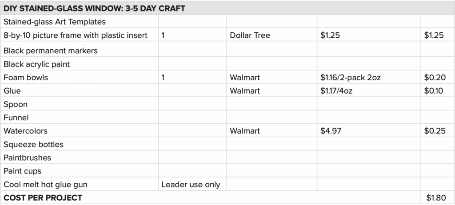Viewport: 455px width, 205px height.
Task: Click the Glue item cell
Action: click(x=12, y=91)
